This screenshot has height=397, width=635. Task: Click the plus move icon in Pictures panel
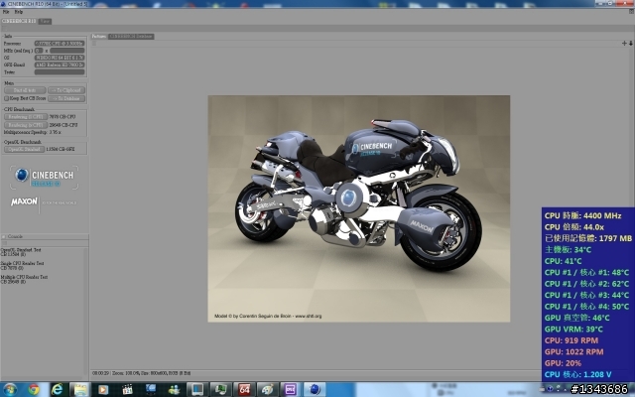click(x=624, y=43)
